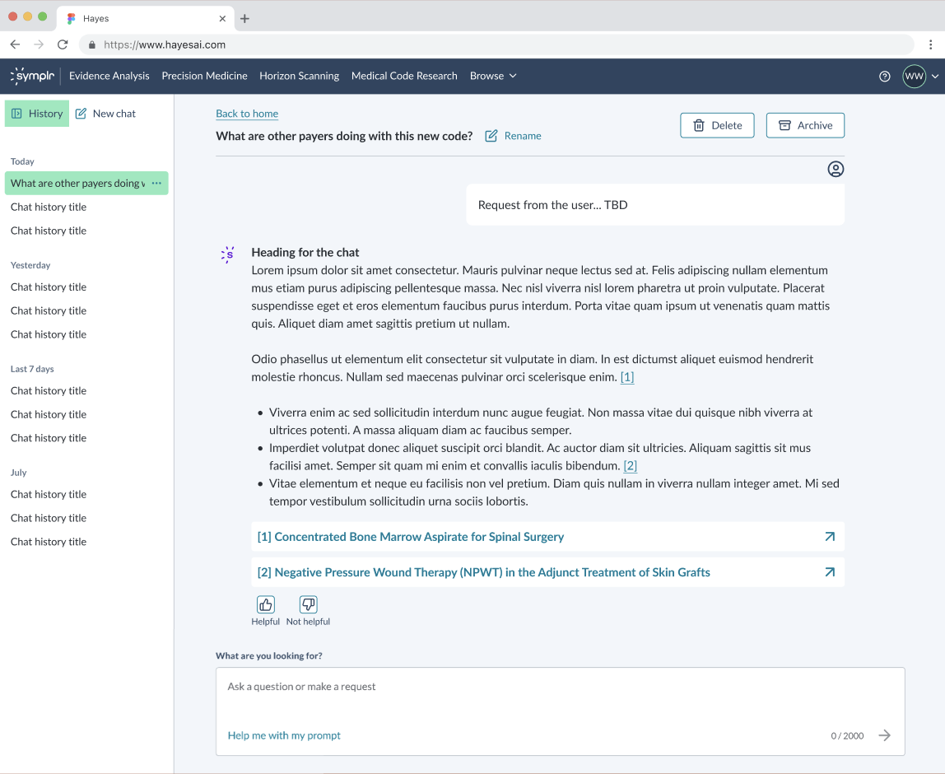Click the 'Yesterday' group label
Image resolution: width=945 pixels, height=774 pixels.
coord(30,265)
